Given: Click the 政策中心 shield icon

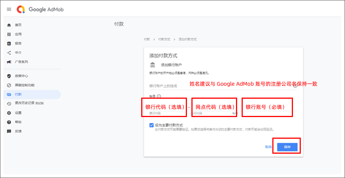Looking at the screenshot, I should (x=9, y=76).
